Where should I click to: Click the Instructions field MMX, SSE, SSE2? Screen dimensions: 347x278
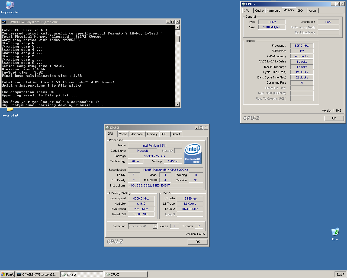166,185
